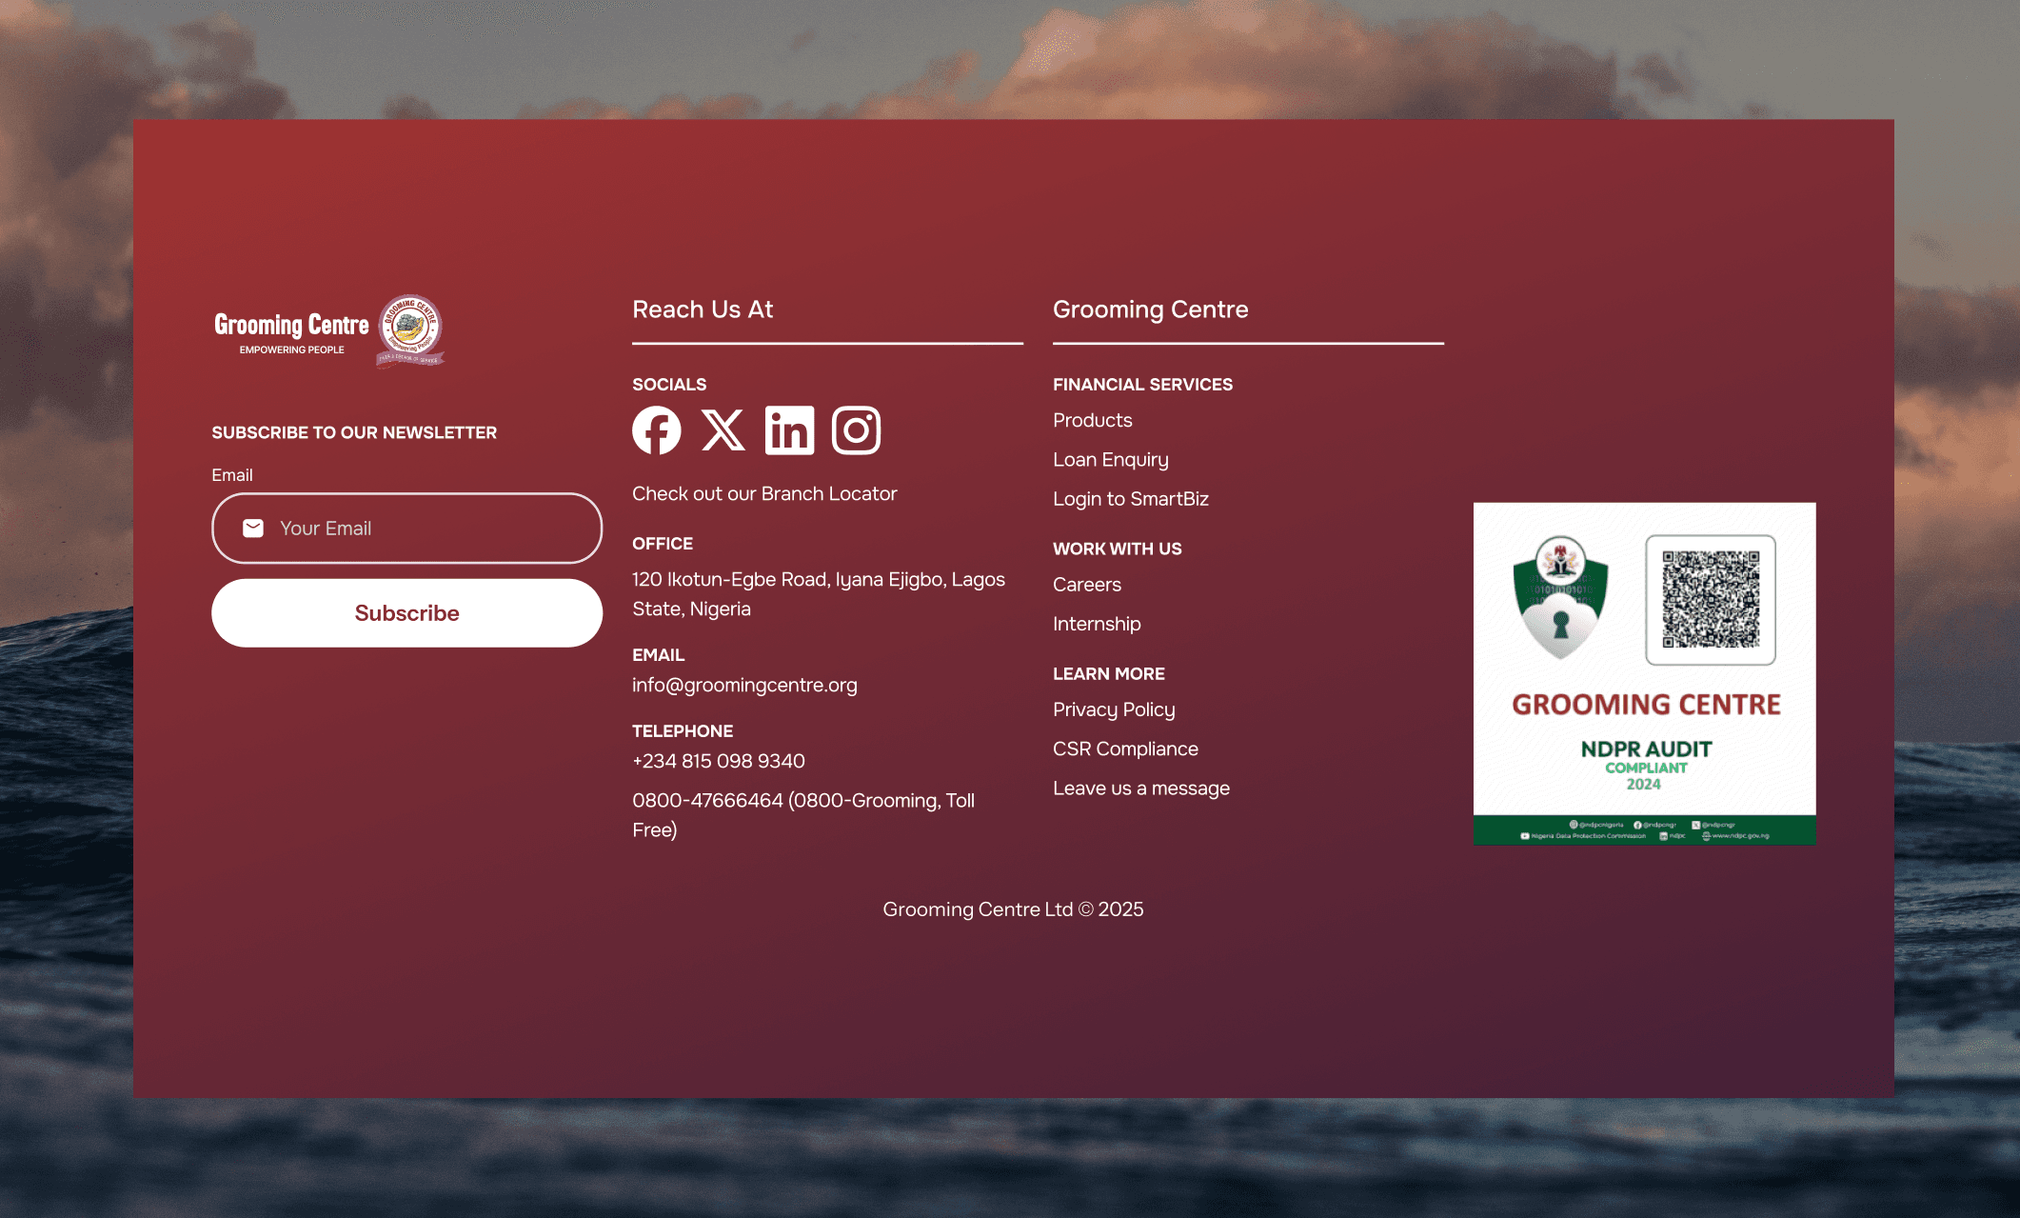2020x1218 pixels.
Task: Click the info@groomingcentre.org email address
Action: (744, 685)
